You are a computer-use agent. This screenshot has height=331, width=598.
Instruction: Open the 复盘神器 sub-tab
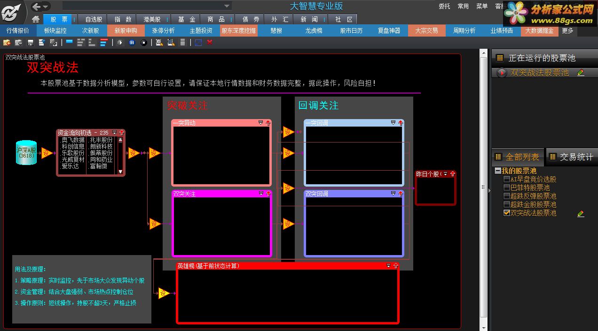(389, 30)
